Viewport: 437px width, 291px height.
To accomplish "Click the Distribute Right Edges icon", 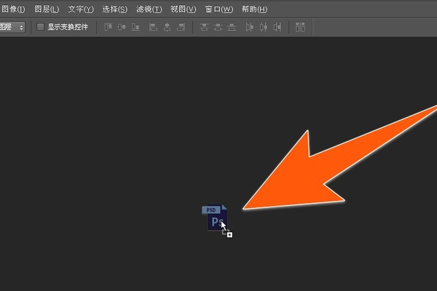I will 277,27.
